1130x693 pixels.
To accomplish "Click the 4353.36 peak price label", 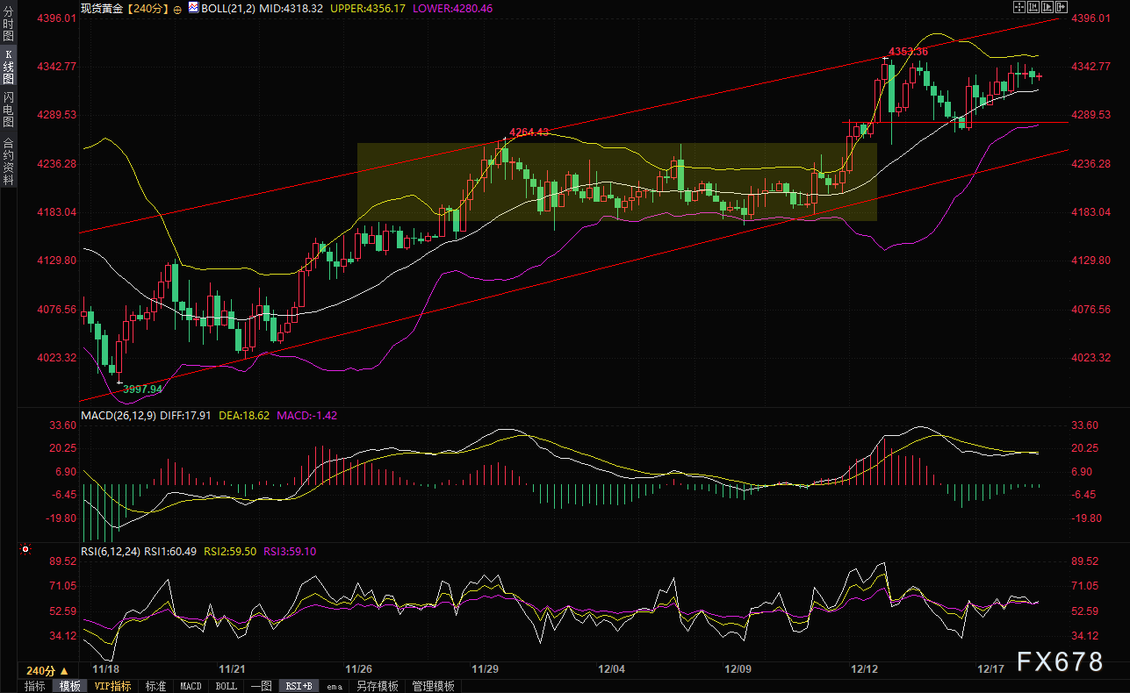I will [908, 52].
